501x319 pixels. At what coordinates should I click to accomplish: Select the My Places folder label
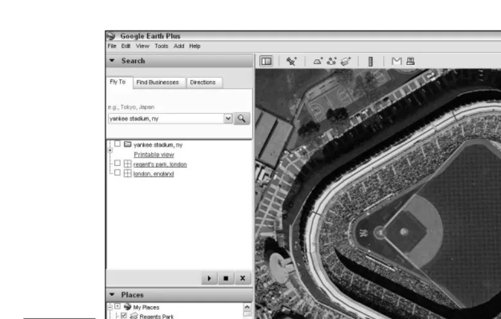point(146,307)
